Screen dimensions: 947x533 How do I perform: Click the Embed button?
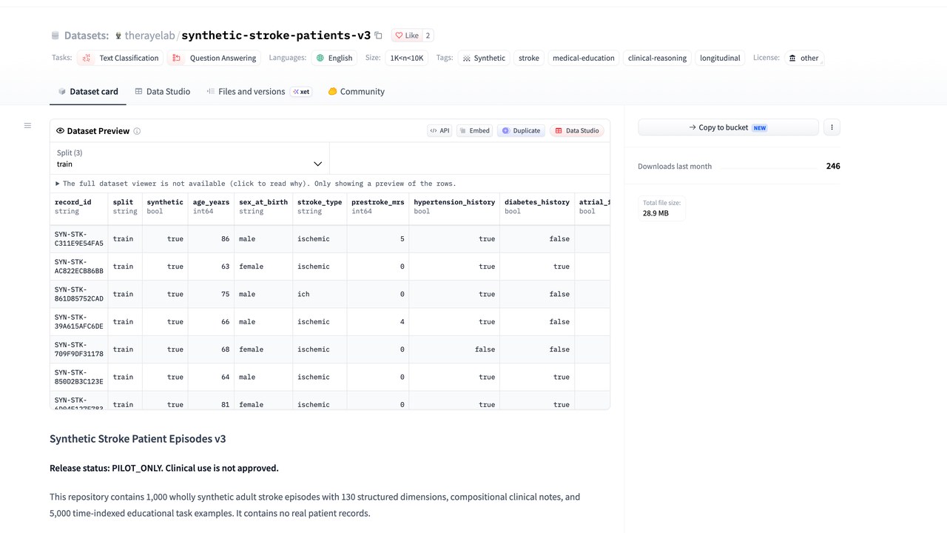474,131
